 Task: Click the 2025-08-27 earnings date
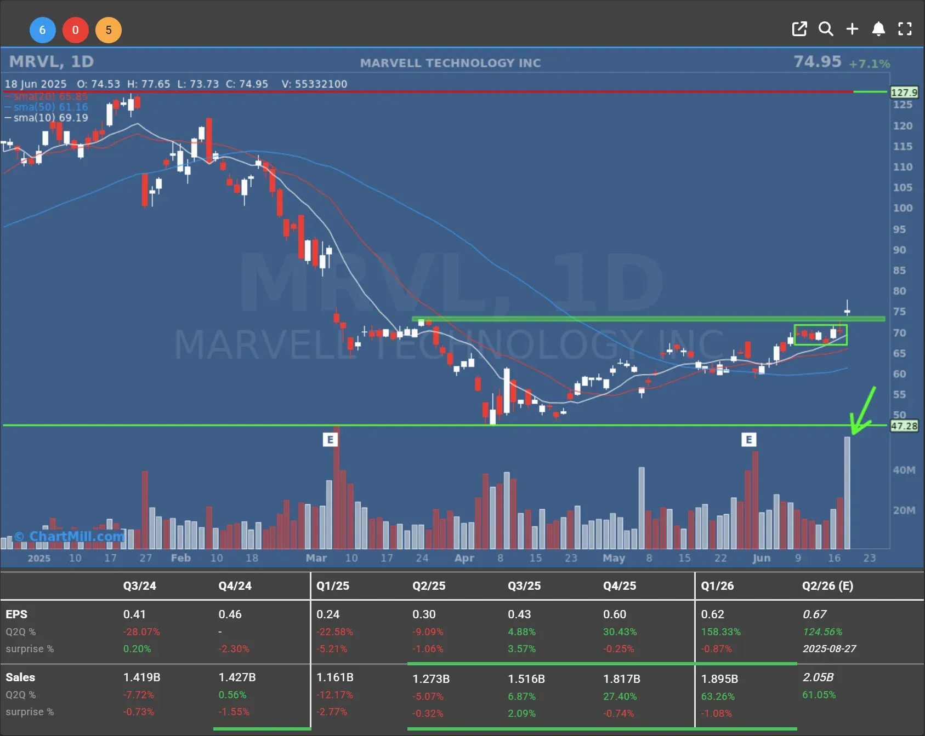[829, 649]
